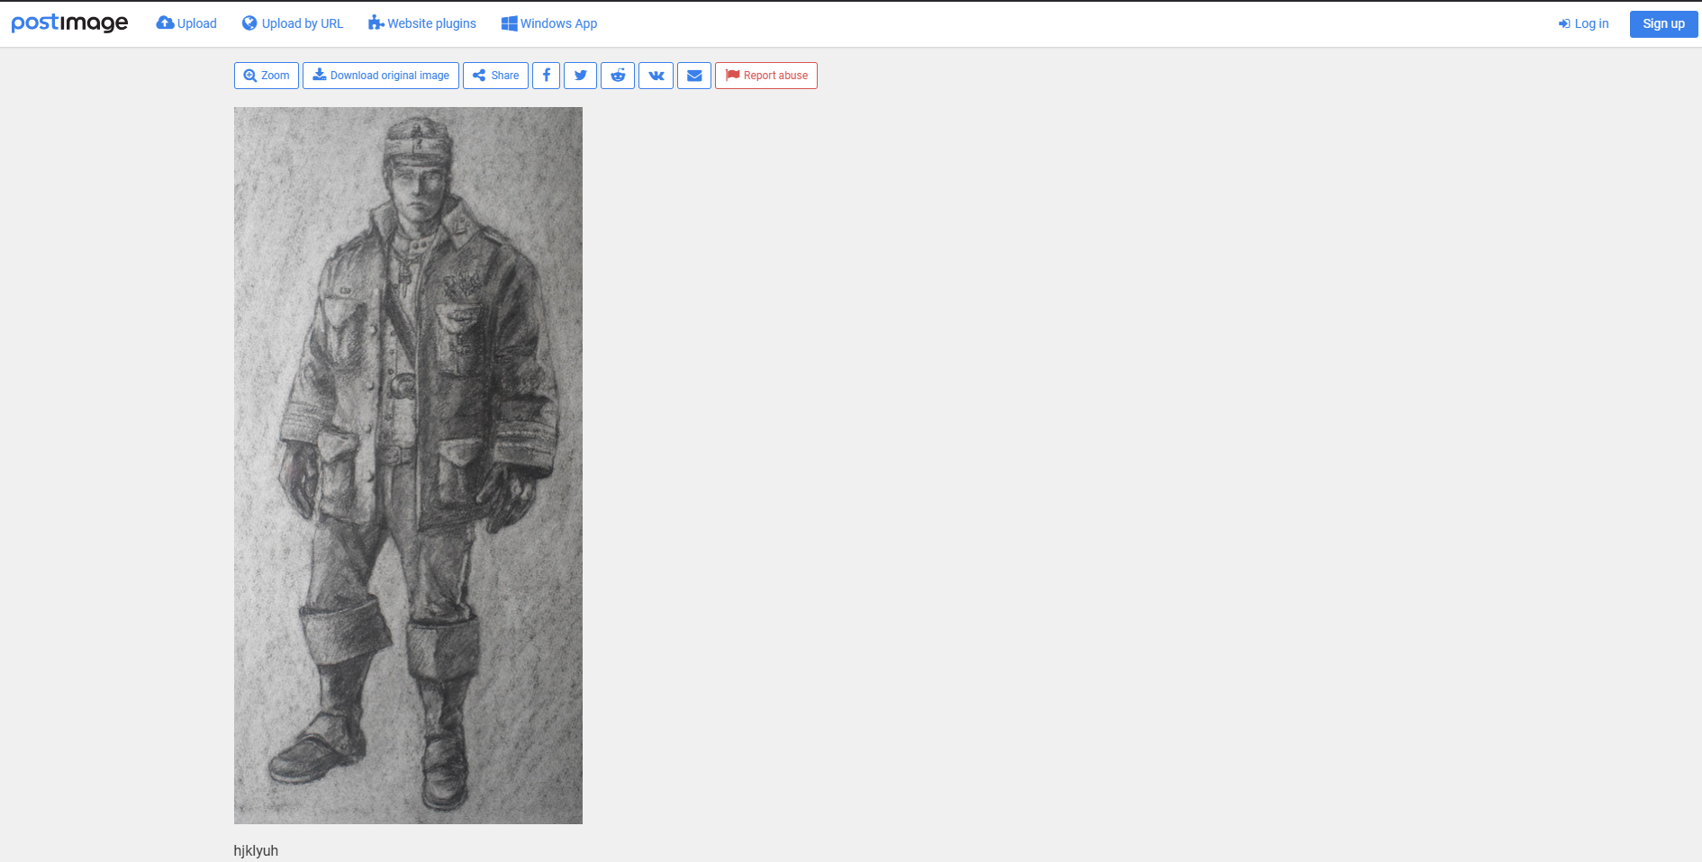
Task: Report abuse for this image
Action: (766, 76)
